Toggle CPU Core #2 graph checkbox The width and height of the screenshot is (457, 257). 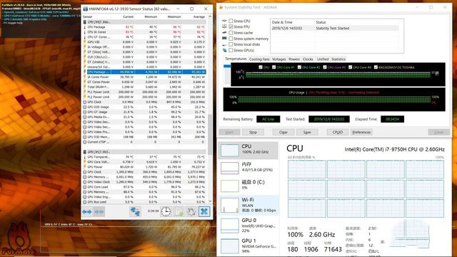[299, 67]
